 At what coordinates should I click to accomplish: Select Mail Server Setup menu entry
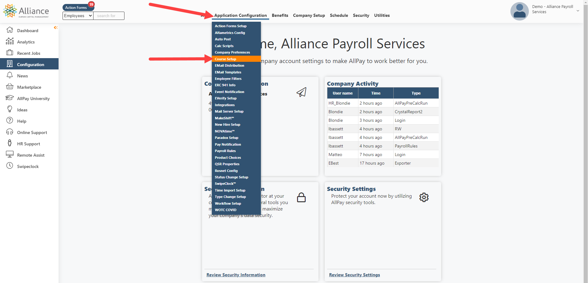[x=236, y=111]
